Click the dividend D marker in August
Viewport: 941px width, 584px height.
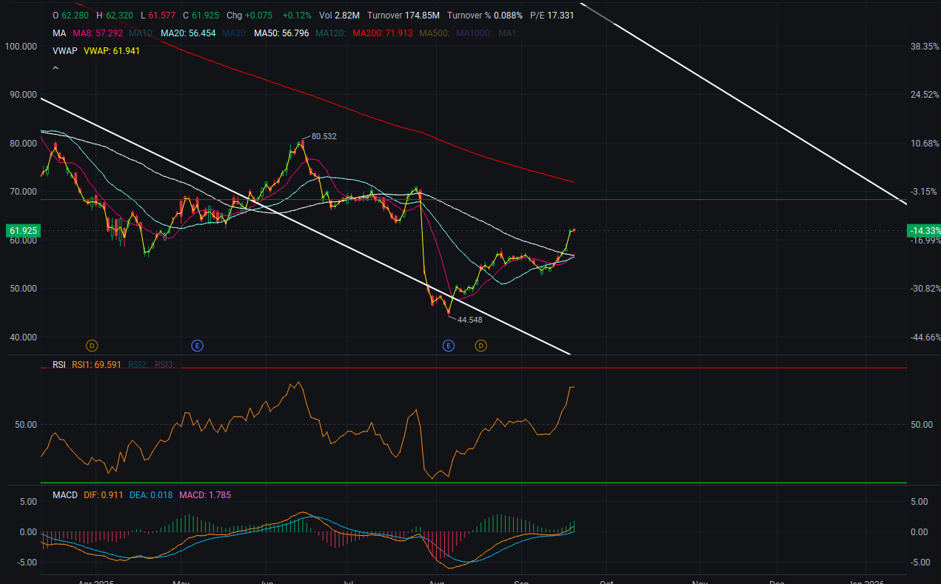[480, 346]
